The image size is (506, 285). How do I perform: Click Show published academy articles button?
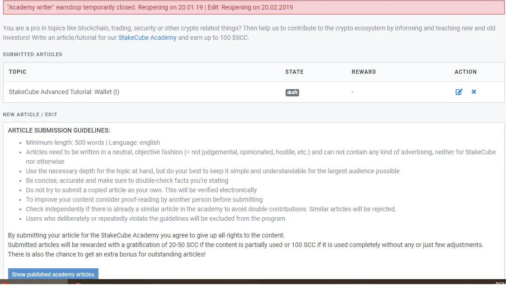coord(53,274)
